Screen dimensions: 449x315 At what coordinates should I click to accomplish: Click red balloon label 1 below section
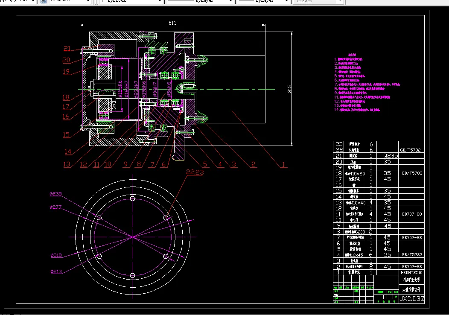283,164
